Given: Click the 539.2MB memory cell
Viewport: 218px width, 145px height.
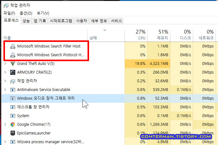Looking at the screenshot, I should pos(159,90).
